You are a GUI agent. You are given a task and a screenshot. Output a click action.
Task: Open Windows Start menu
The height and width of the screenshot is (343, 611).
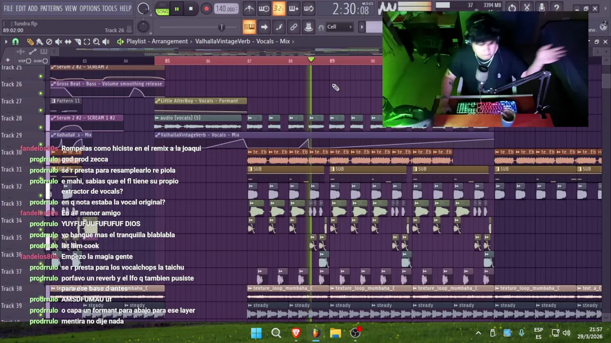(256, 333)
